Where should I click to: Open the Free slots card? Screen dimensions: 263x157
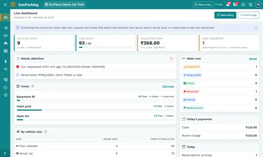point(106,43)
